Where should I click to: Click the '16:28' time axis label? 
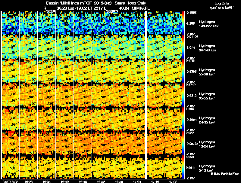pyautogui.click(x=28, y=182)
